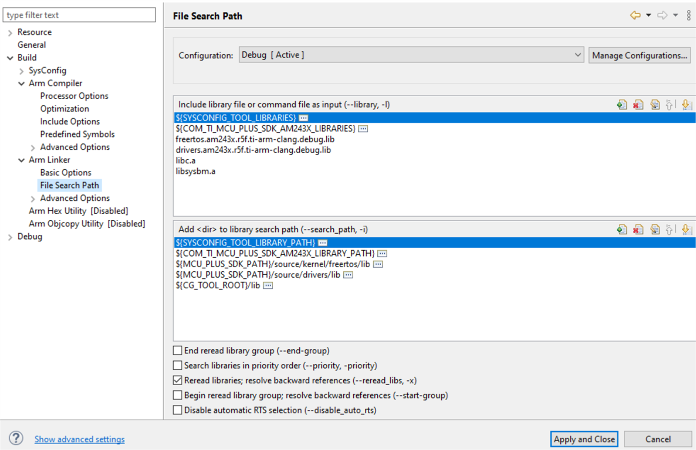Open the three-dot view menu icon
This screenshot has width=696, height=450.
click(688, 15)
